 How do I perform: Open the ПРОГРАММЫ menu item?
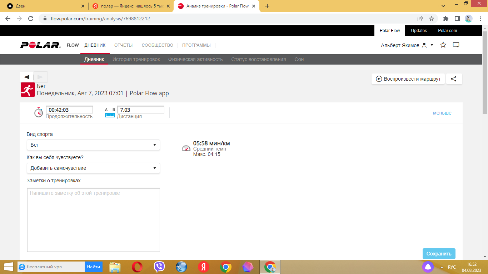tap(196, 45)
